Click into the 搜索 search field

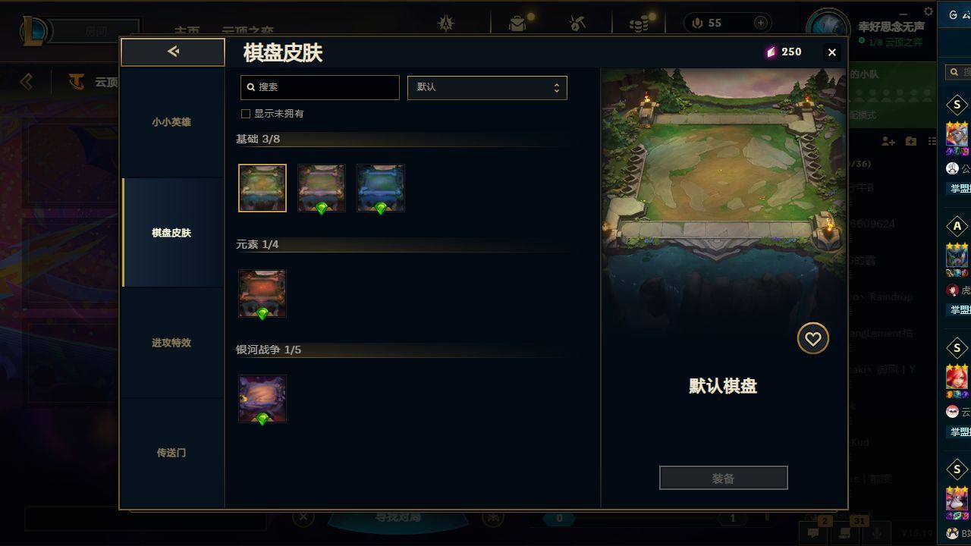click(x=320, y=87)
